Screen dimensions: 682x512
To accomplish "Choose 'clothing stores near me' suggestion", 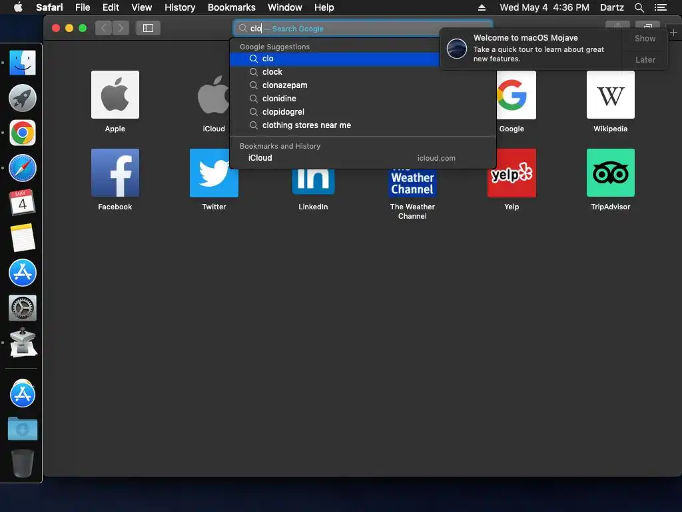I will click(x=363, y=125).
